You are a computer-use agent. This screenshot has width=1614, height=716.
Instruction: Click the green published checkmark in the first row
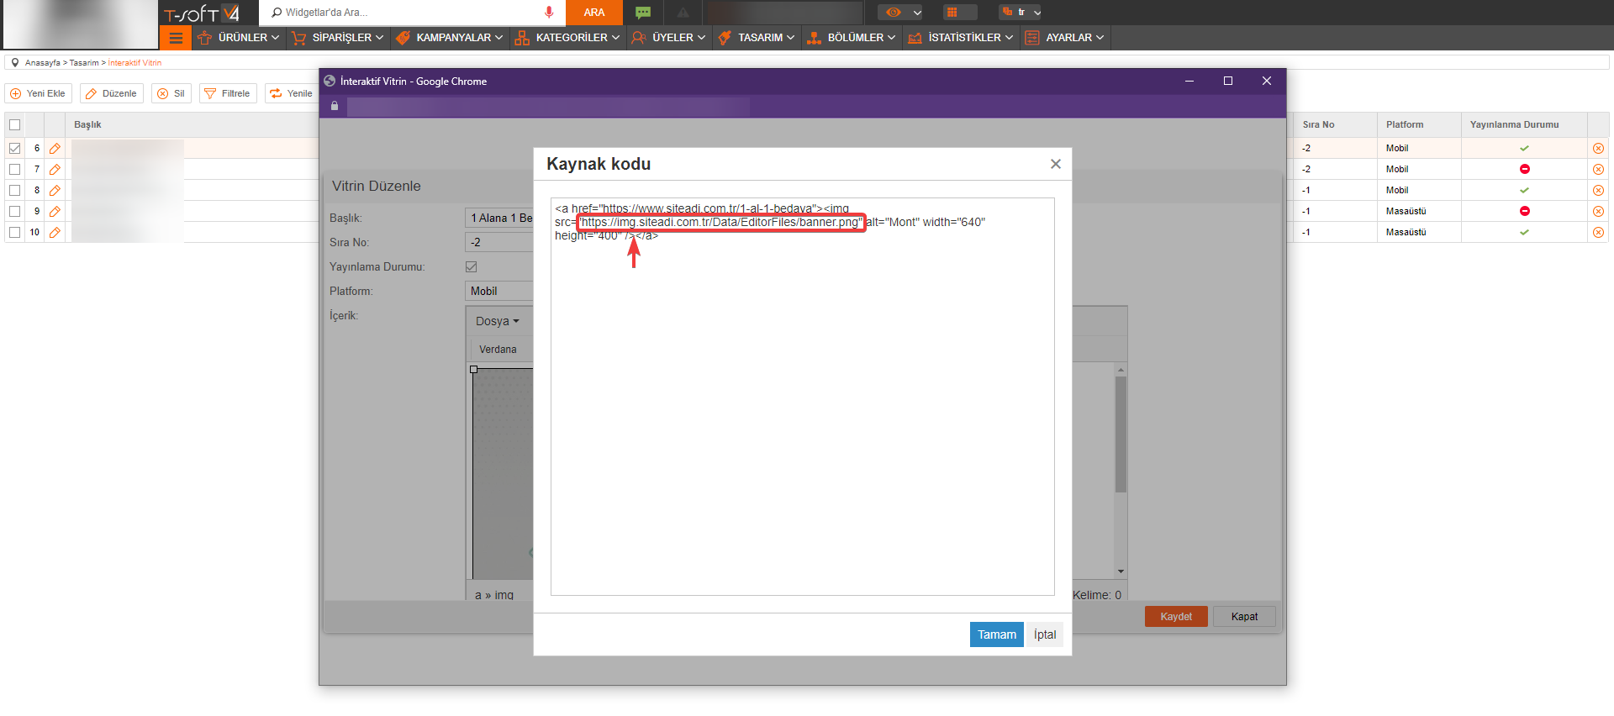(1524, 148)
